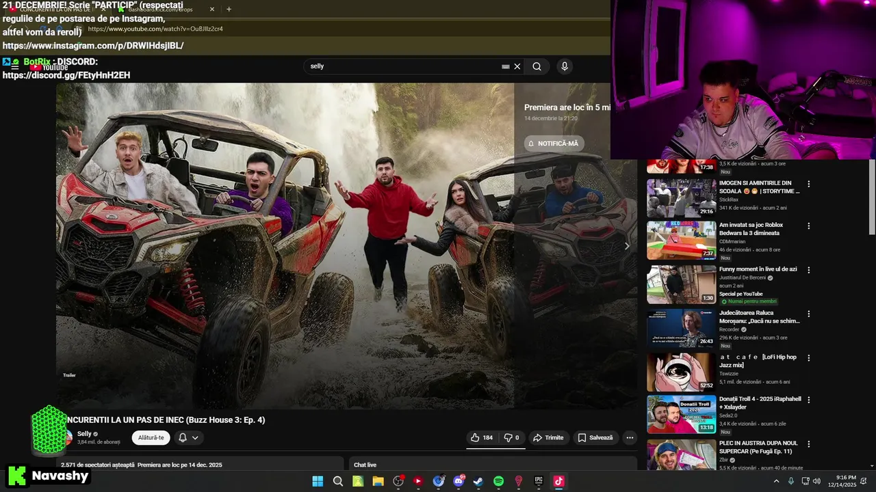
Task: Clear the 'selly' search text with X
Action: pyautogui.click(x=517, y=66)
